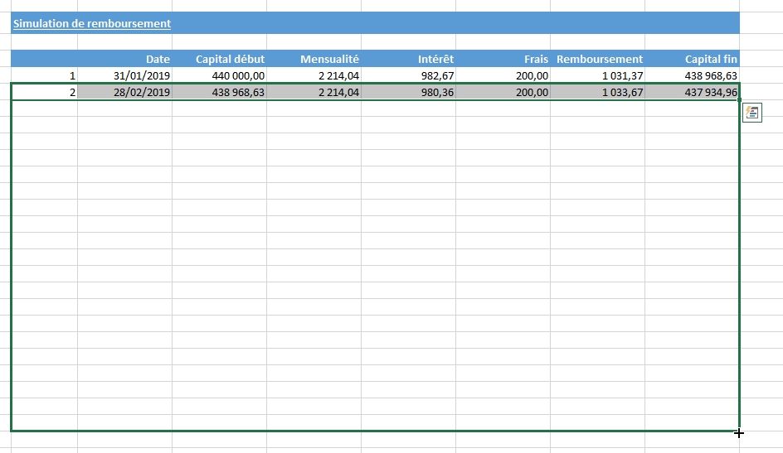
Task: Select the 'Capital début' header cell
Action: point(220,59)
